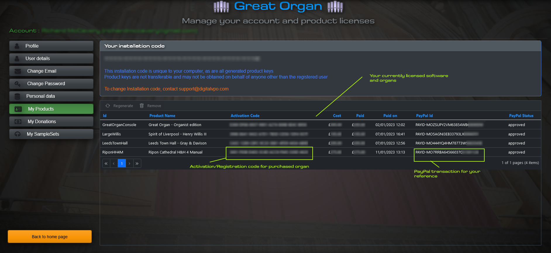Click PayPal Id starting PAYID-MO7RRBA
Image resolution: width=551 pixels, height=253 pixels.
coord(447,152)
